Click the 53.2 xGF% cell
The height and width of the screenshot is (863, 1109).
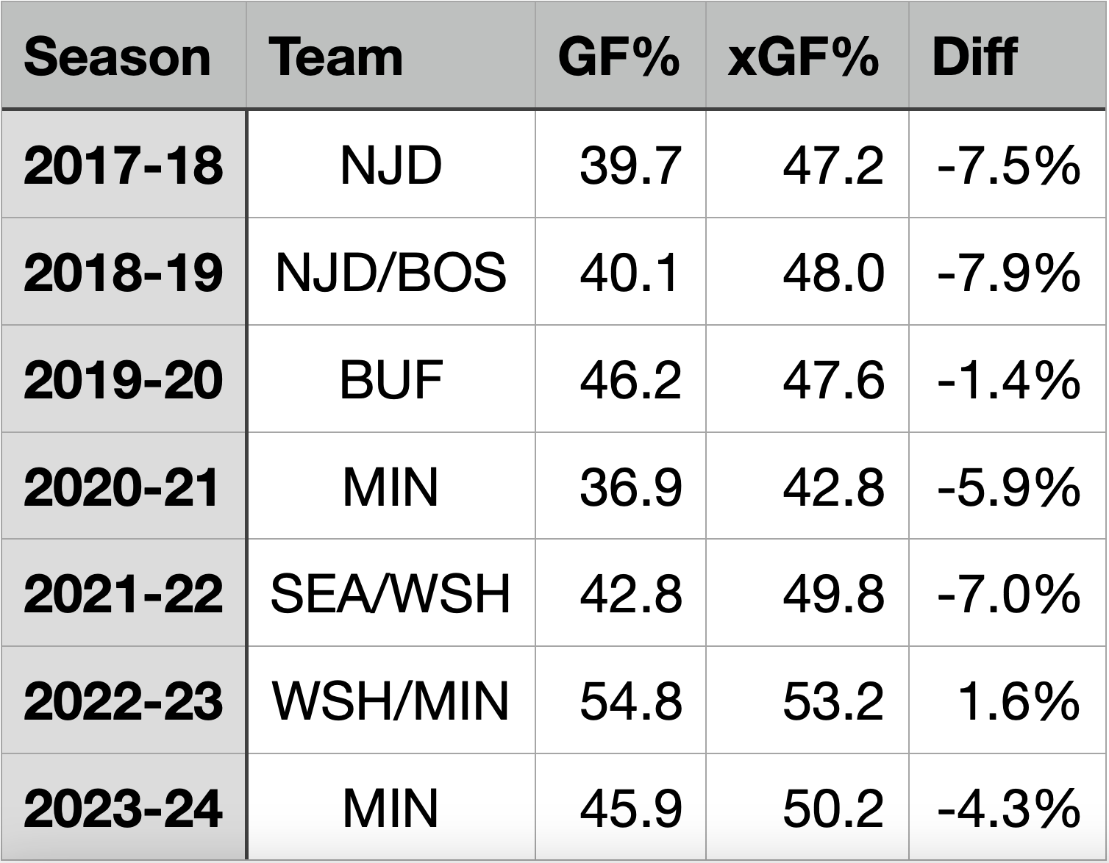[x=832, y=701]
